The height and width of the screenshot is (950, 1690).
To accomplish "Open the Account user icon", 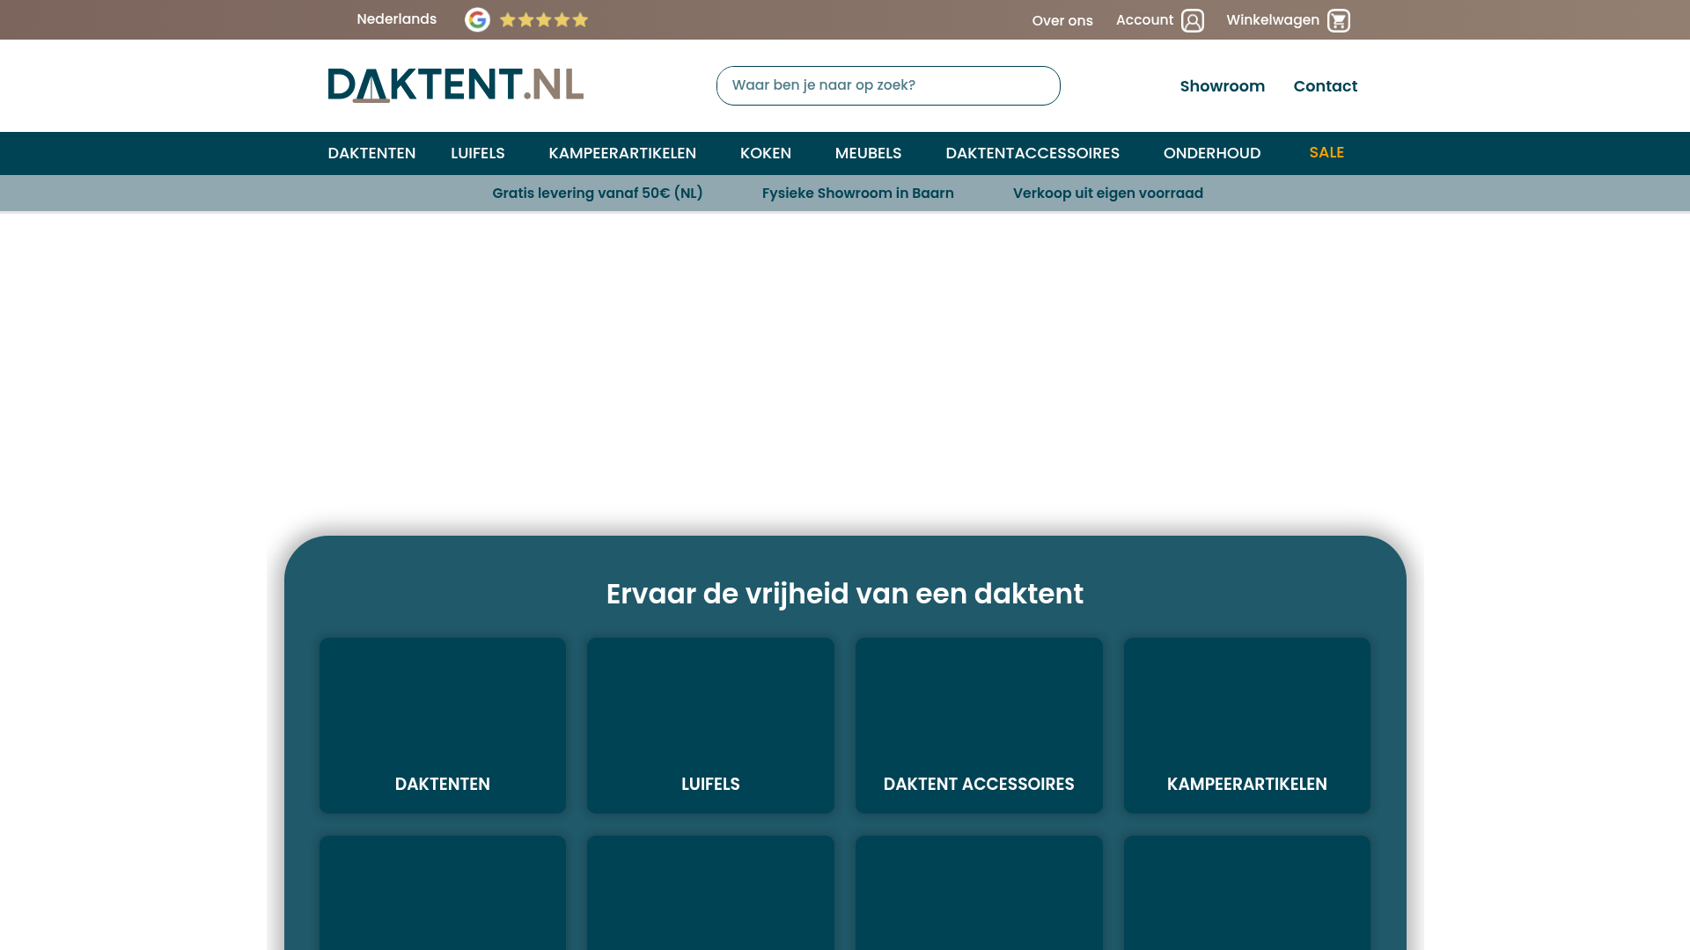I will (x=1192, y=20).
